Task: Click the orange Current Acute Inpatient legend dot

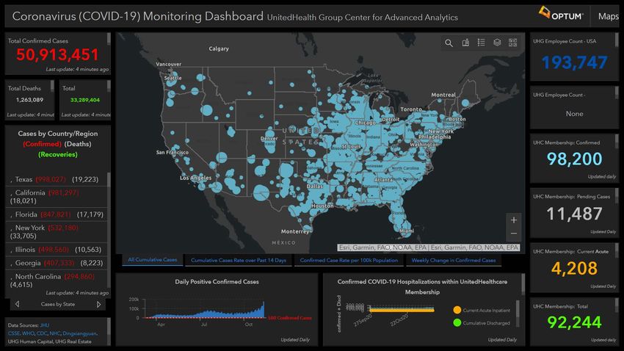Action: (x=457, y=310)
